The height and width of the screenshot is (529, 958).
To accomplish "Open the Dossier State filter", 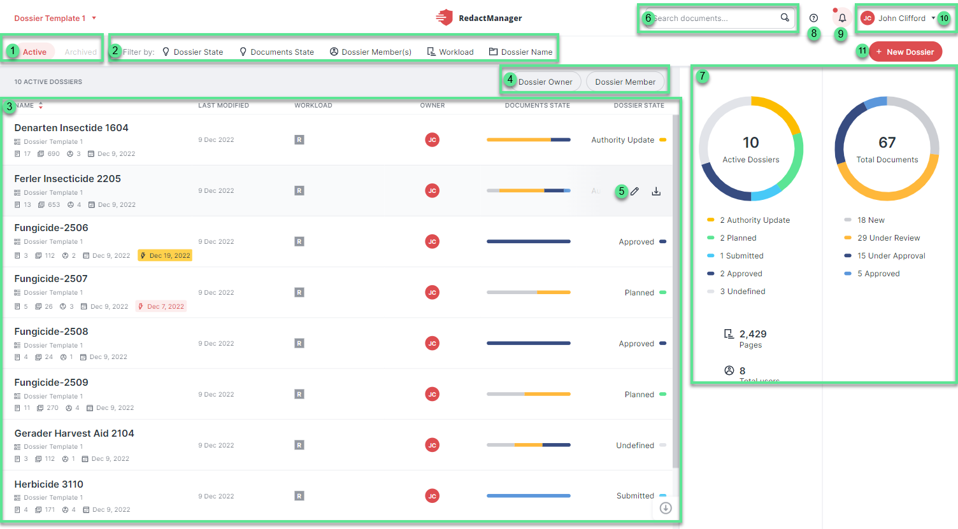I will pyautogui.click(x=192, y=52).
